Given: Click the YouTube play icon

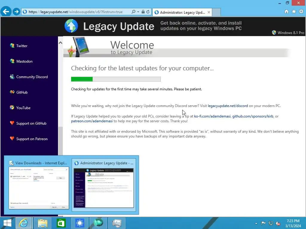Looking at the screenshot, I should coord(12,107).
